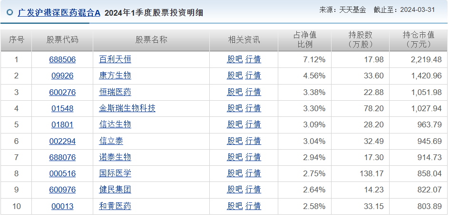Screen dimensions: 450x219
Task: Click the 股票名称 column header
Action: point(151,40)
